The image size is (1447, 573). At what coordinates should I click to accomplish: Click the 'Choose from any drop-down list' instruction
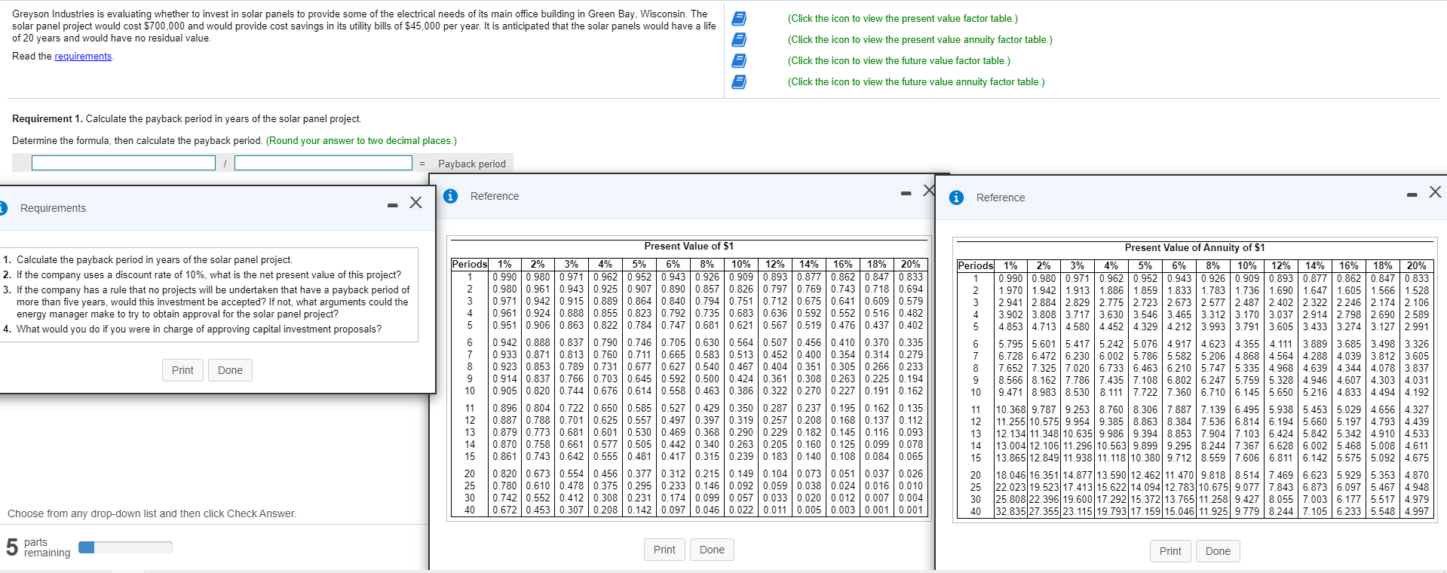[x=152, y=513]
